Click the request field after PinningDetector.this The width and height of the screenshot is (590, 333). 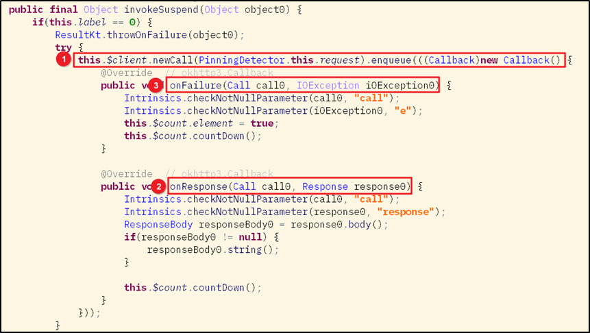pos(339,60)
